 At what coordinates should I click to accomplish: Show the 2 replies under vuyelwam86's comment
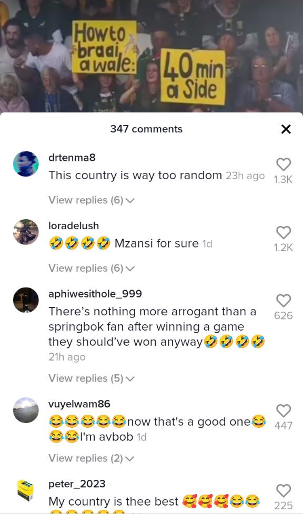92,458
